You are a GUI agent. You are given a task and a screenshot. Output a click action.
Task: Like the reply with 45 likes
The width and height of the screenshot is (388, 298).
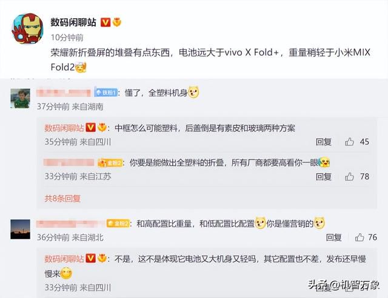(x=349, y=142)
